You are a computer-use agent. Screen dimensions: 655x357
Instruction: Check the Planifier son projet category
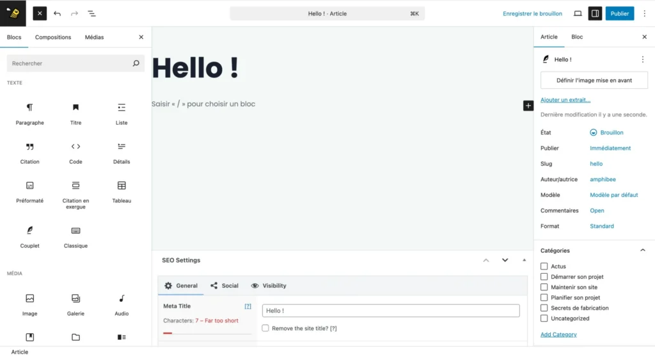[x=544, y=297]
